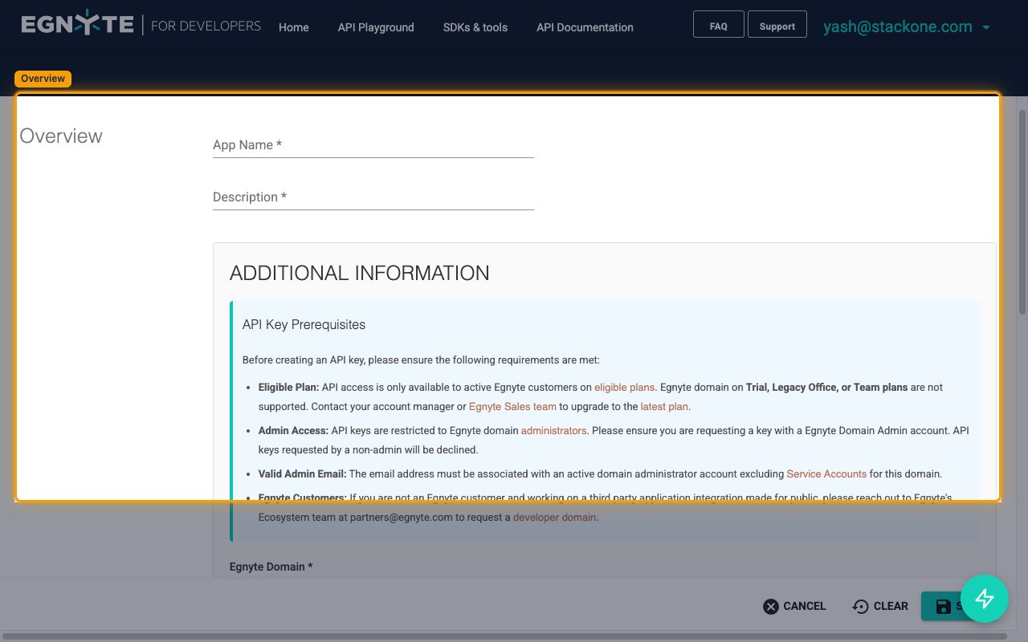Viewport: 1028px width, 642px height.
Task: Click the account dropdown caret arrow
Action: coord(985,28)
